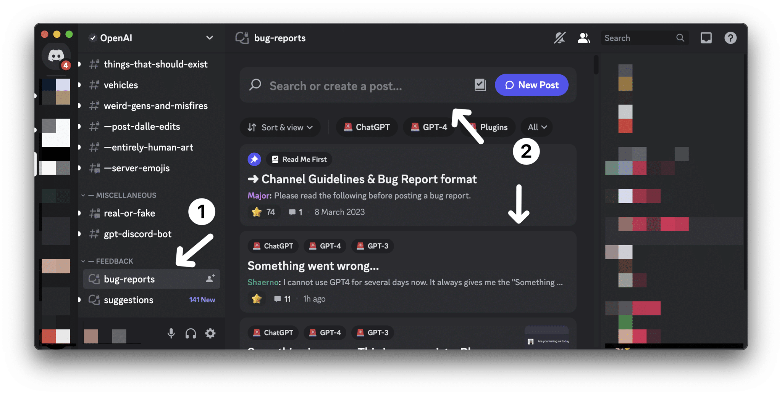
Task: Open Discord home direct messages icon
Action: (x=56, y=56)
